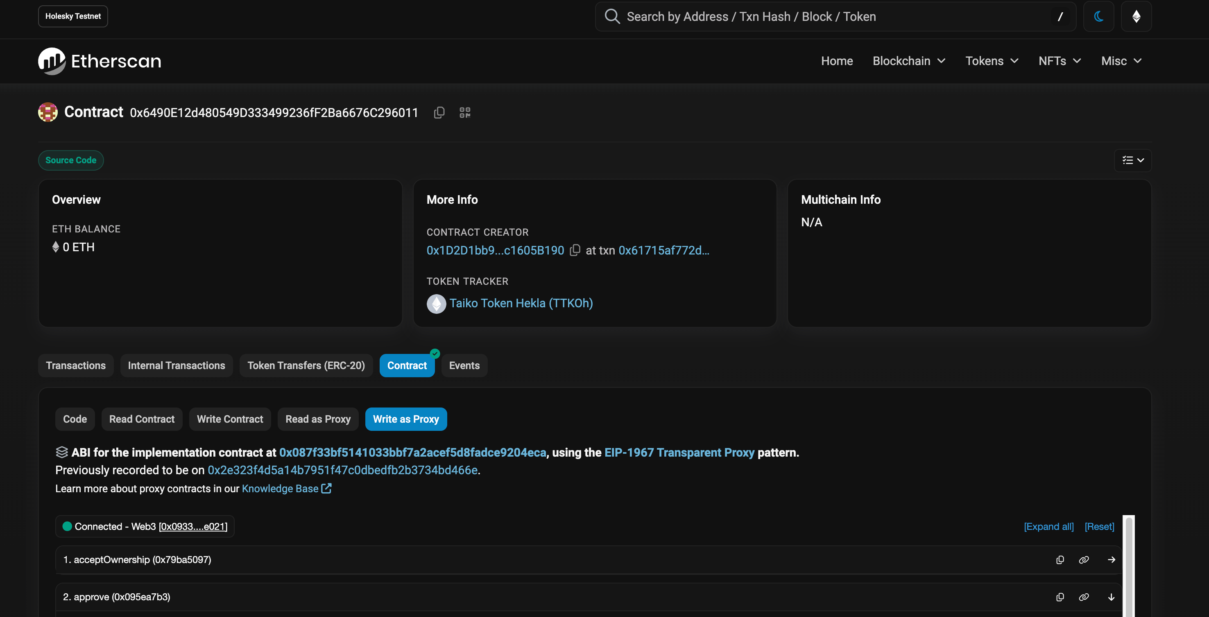Click the contract address text 0x6490E12d...296011
This screenshot has width=1209, height=617.
[x=274, y=113]
